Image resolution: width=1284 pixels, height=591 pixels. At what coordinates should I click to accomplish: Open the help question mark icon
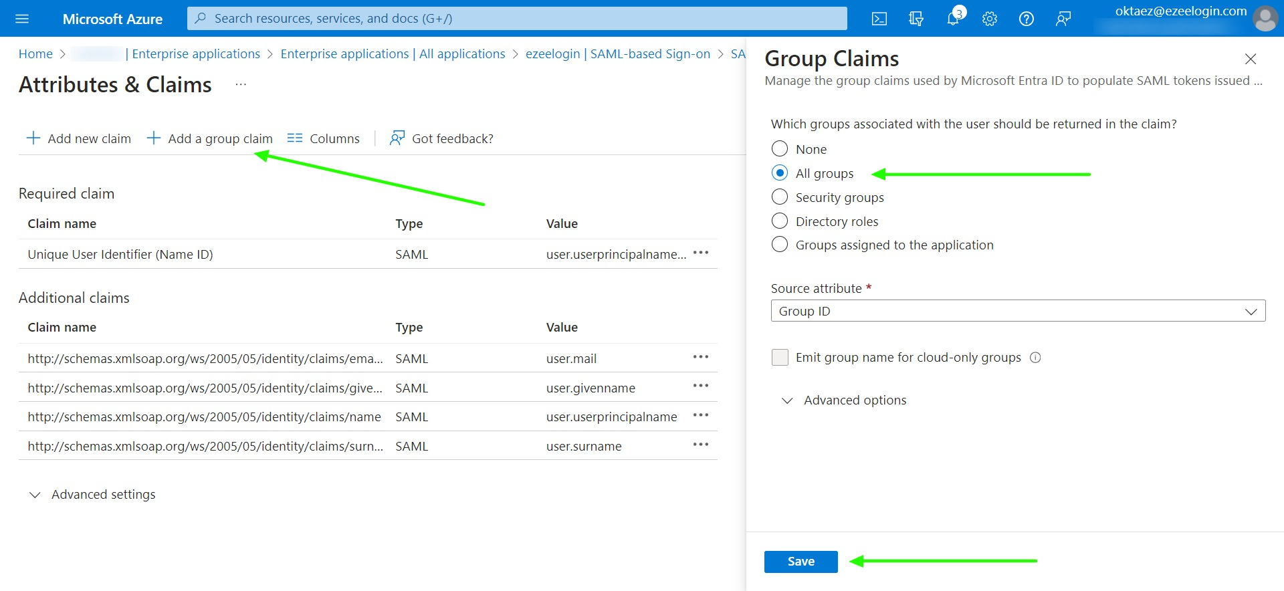1027,19
